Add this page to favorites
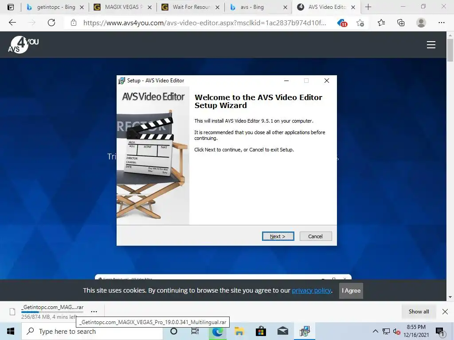 pyautogui.click(x=360, y=23)
